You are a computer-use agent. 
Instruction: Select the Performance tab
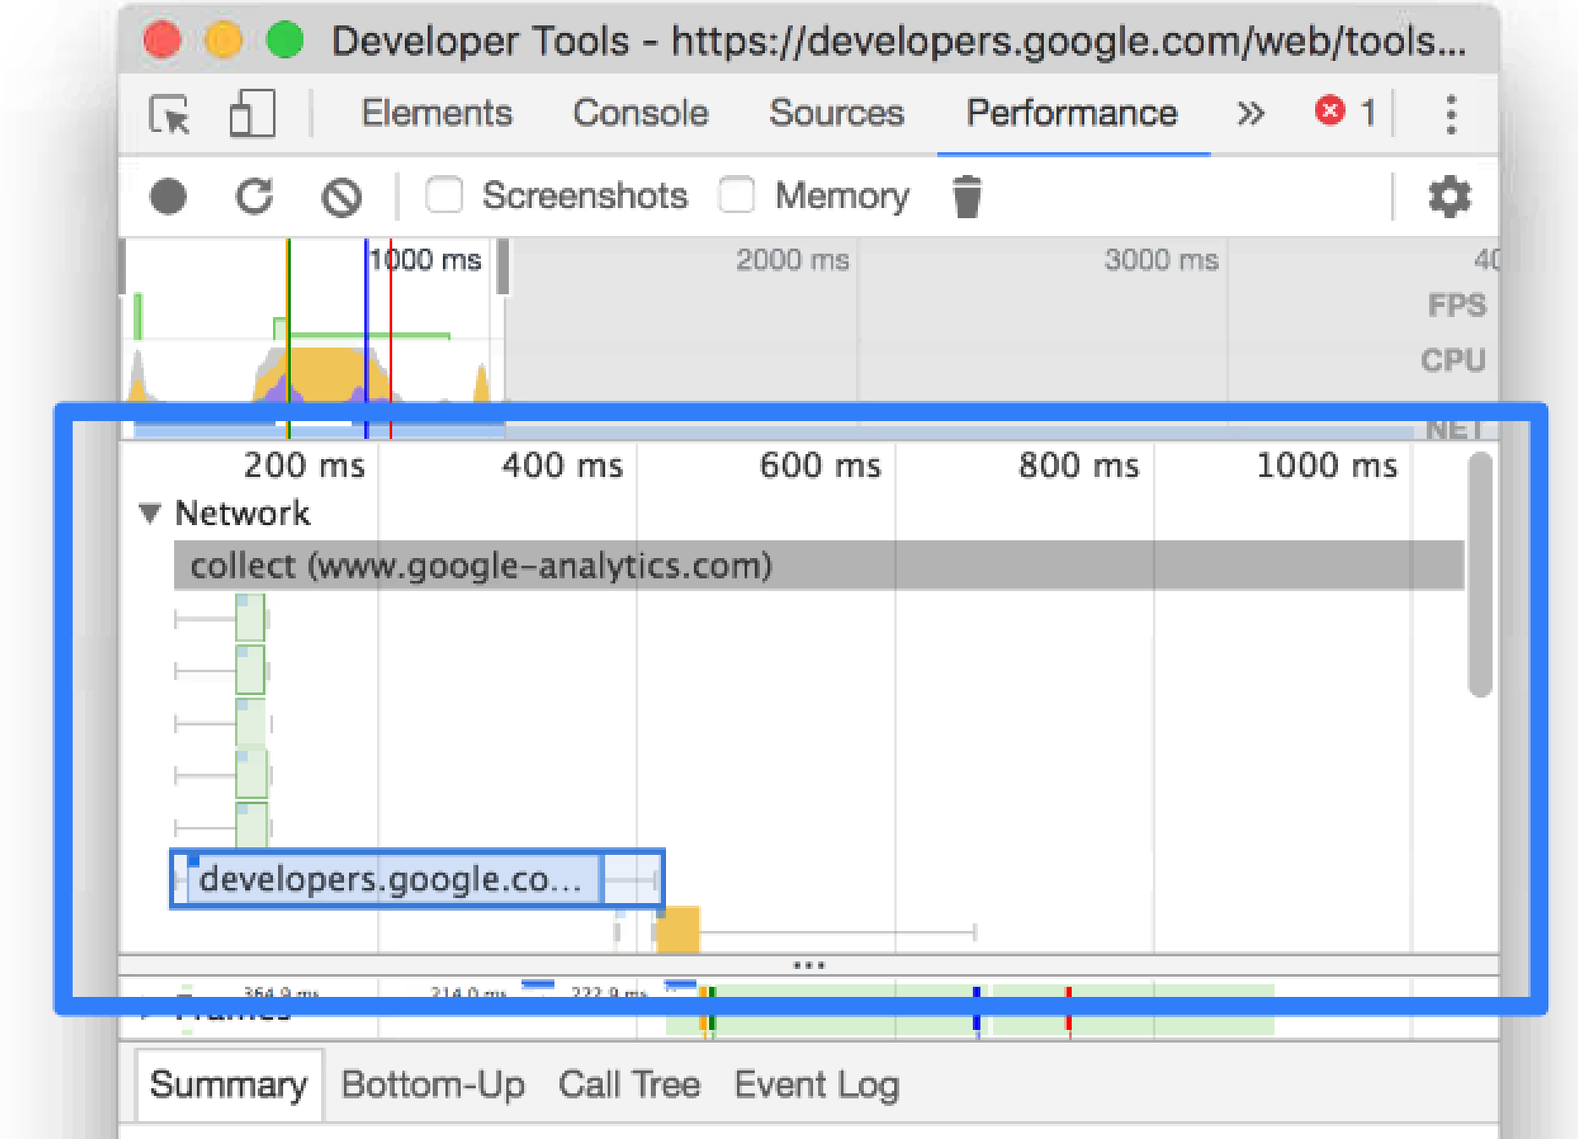(1072, 113)
